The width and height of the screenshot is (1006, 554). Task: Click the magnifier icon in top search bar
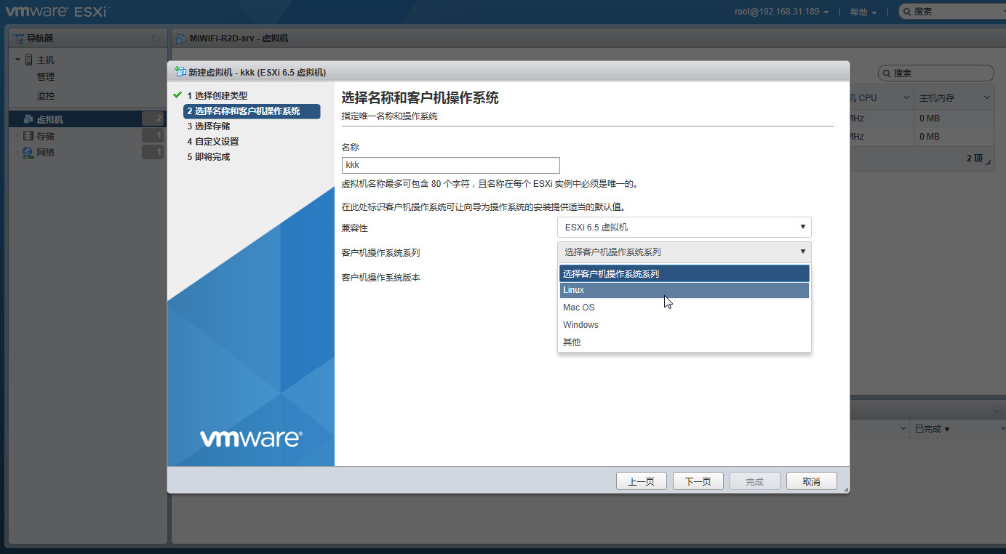pyautogui.click(x=906, y=12)
